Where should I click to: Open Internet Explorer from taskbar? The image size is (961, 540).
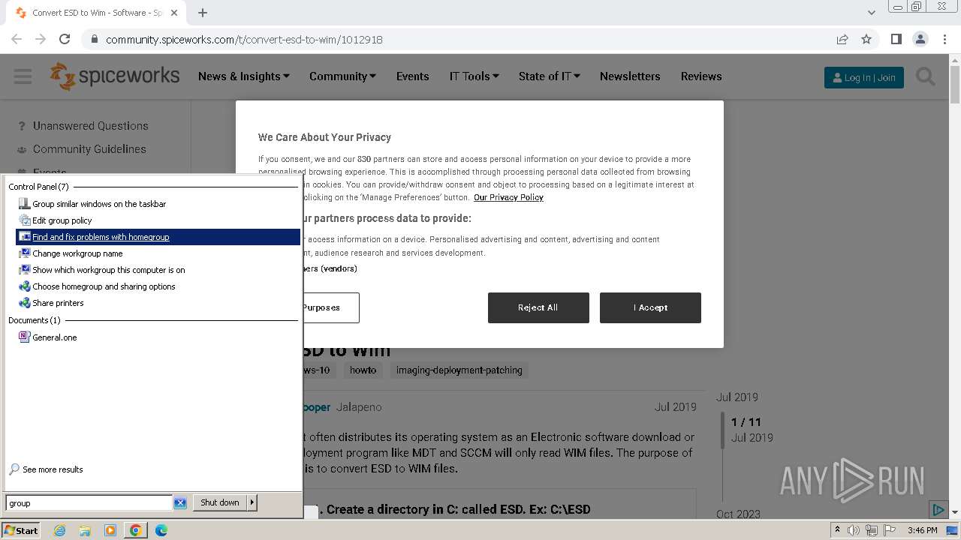pyautogui.click(x=59, y=530)
